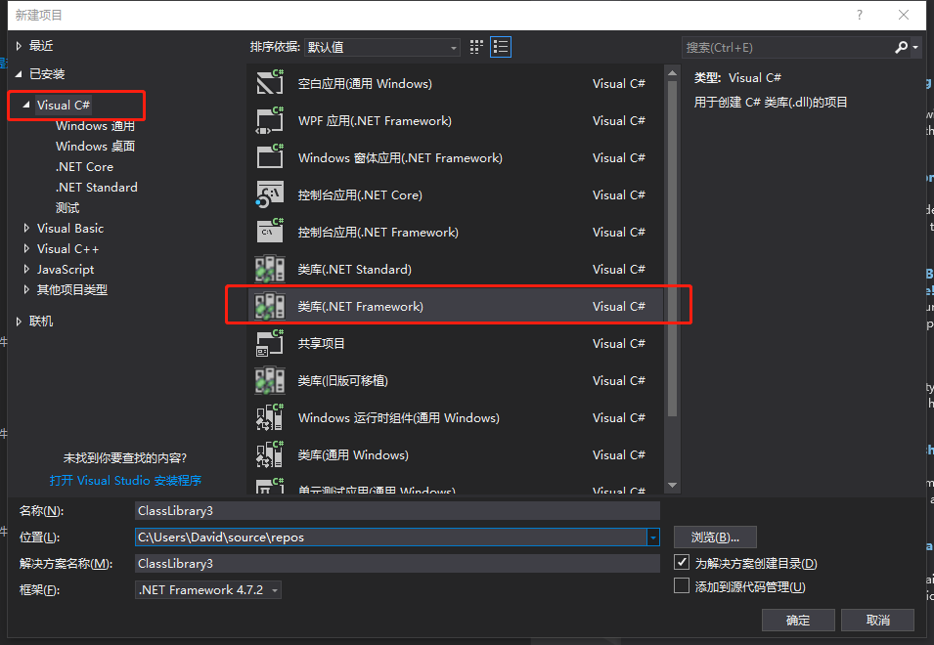Select 测试 category in tree
The image size is (934, 645).
[67, 207]
